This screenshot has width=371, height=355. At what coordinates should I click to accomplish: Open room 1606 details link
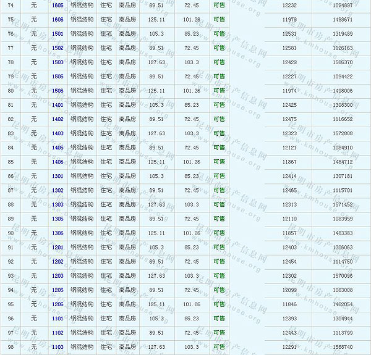point(58,19)
